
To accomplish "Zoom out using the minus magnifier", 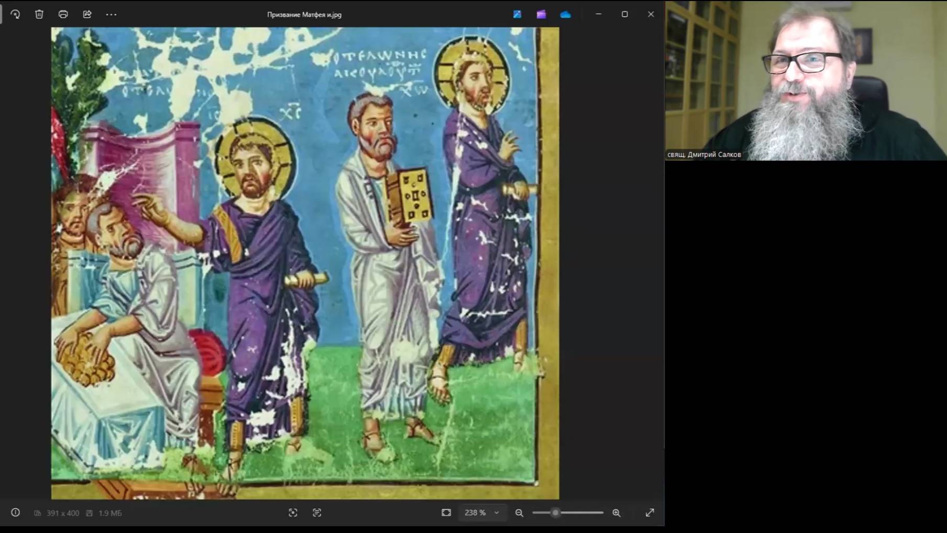I will pos(519,513).
